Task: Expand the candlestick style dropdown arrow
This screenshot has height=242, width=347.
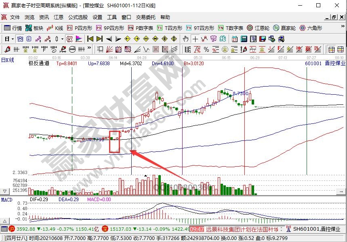Action: tap(62, 39)
